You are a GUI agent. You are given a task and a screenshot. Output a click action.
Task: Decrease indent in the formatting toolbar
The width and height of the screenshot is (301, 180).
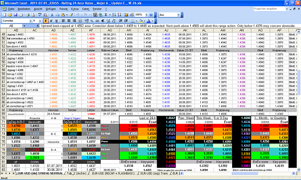point(120,21)
